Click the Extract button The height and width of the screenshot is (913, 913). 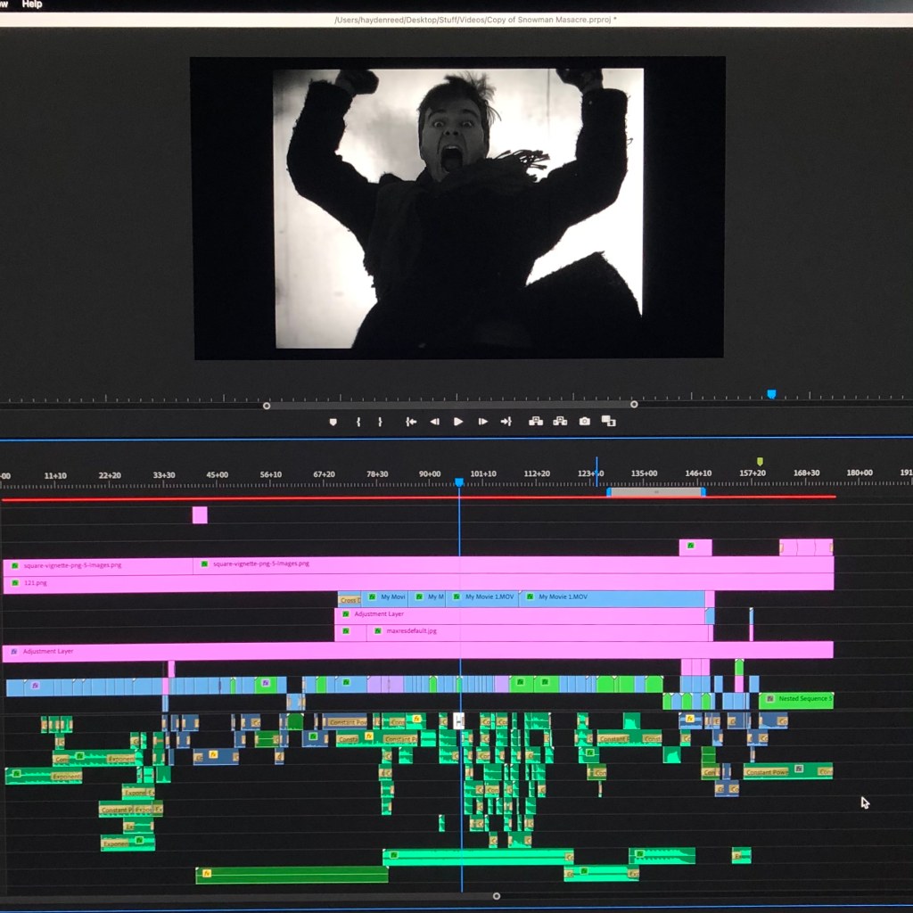pos(560,422)
